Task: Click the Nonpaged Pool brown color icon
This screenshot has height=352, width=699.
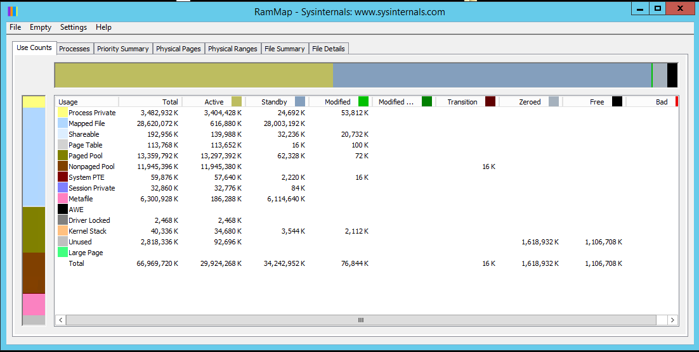Action: coord(62,167)
